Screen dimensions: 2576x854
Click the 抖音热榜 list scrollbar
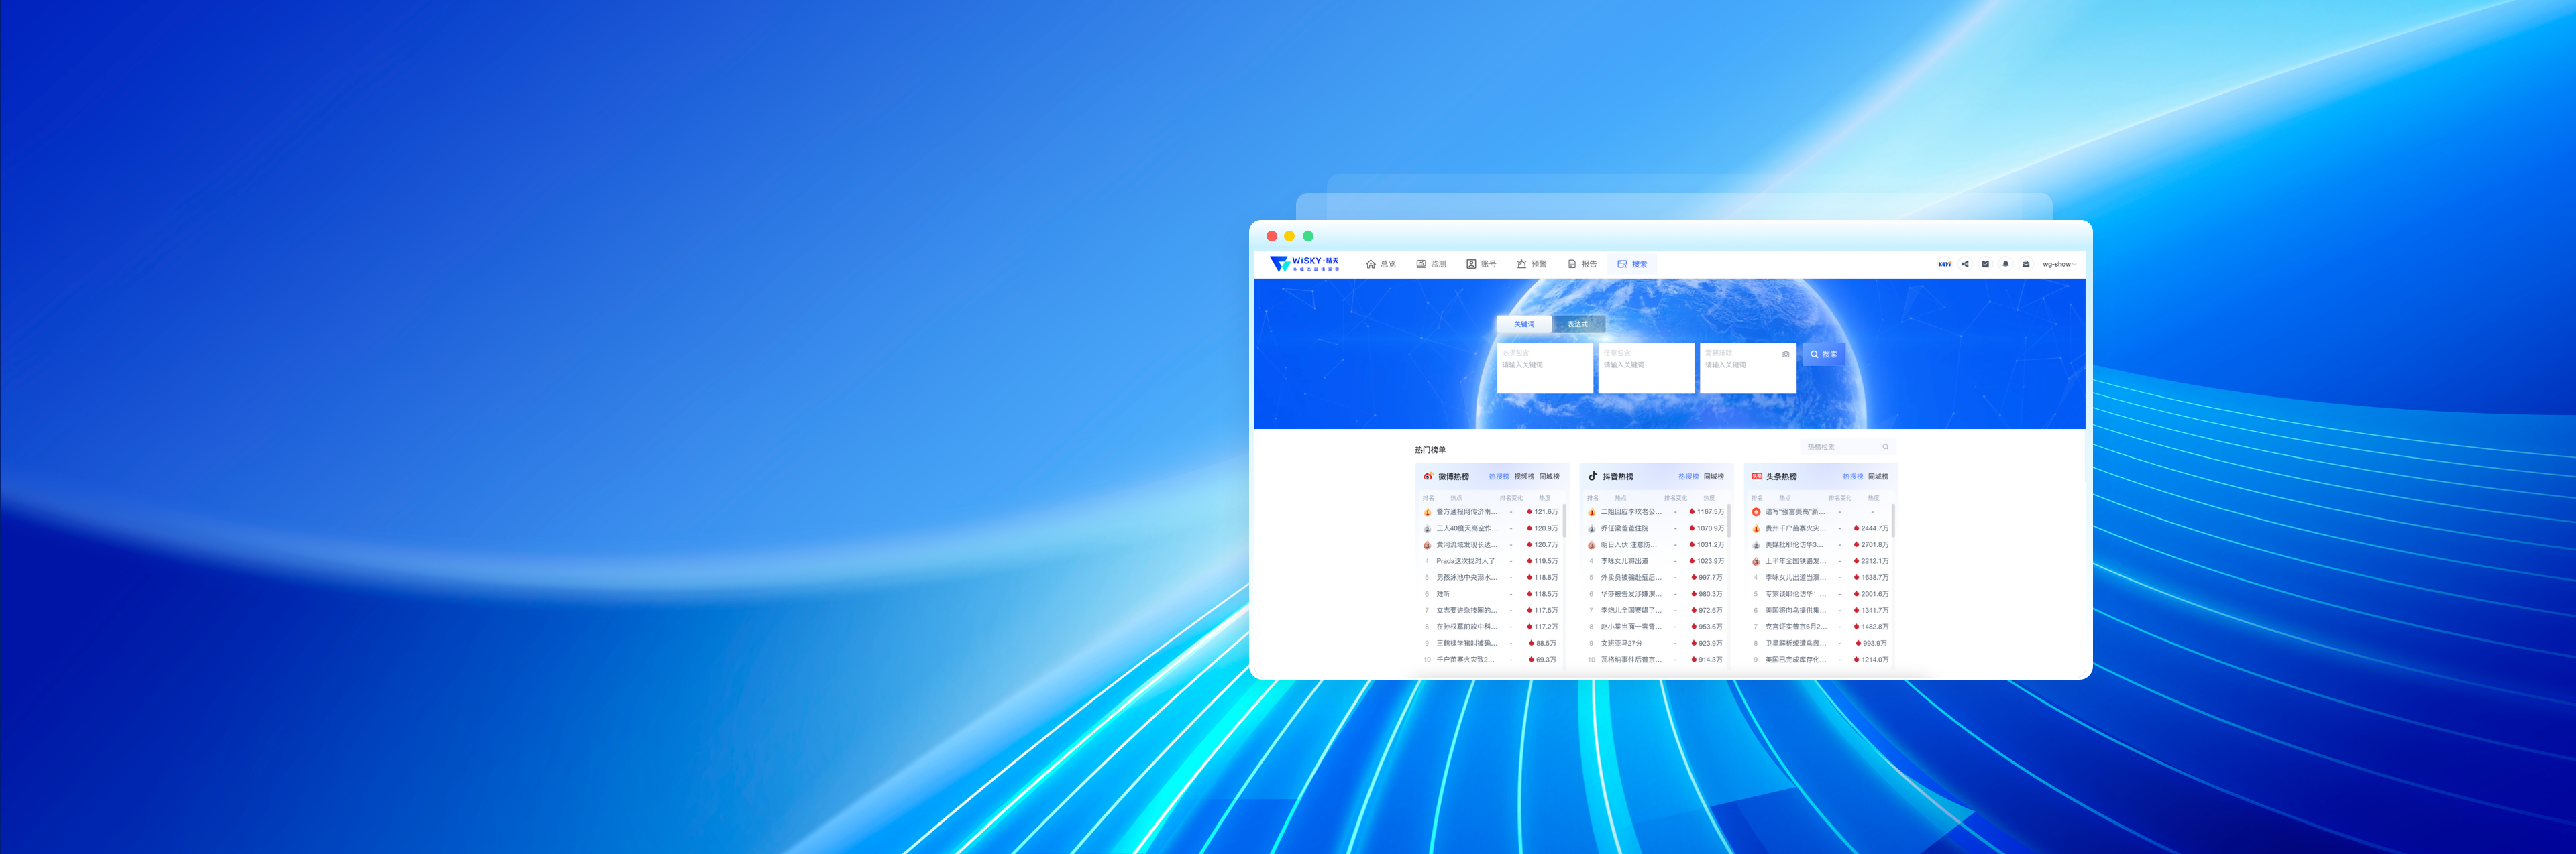click(x=1729, y=522)
